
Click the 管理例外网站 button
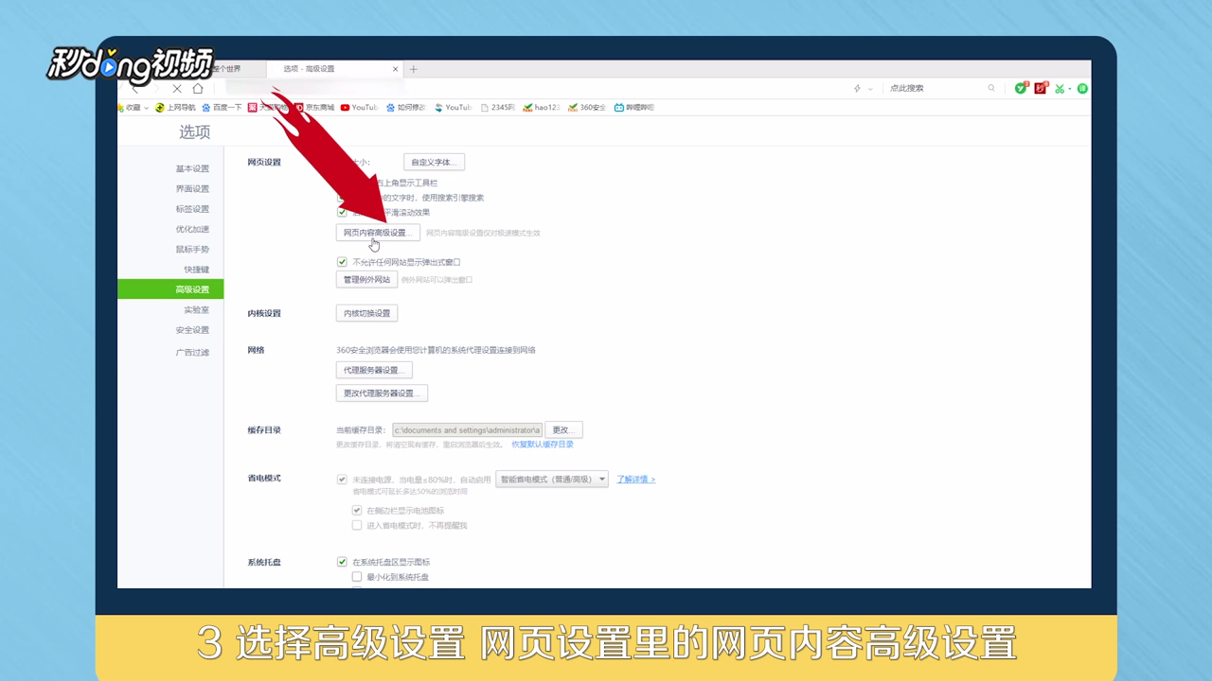pyautogui.click(x=366, y=280)
